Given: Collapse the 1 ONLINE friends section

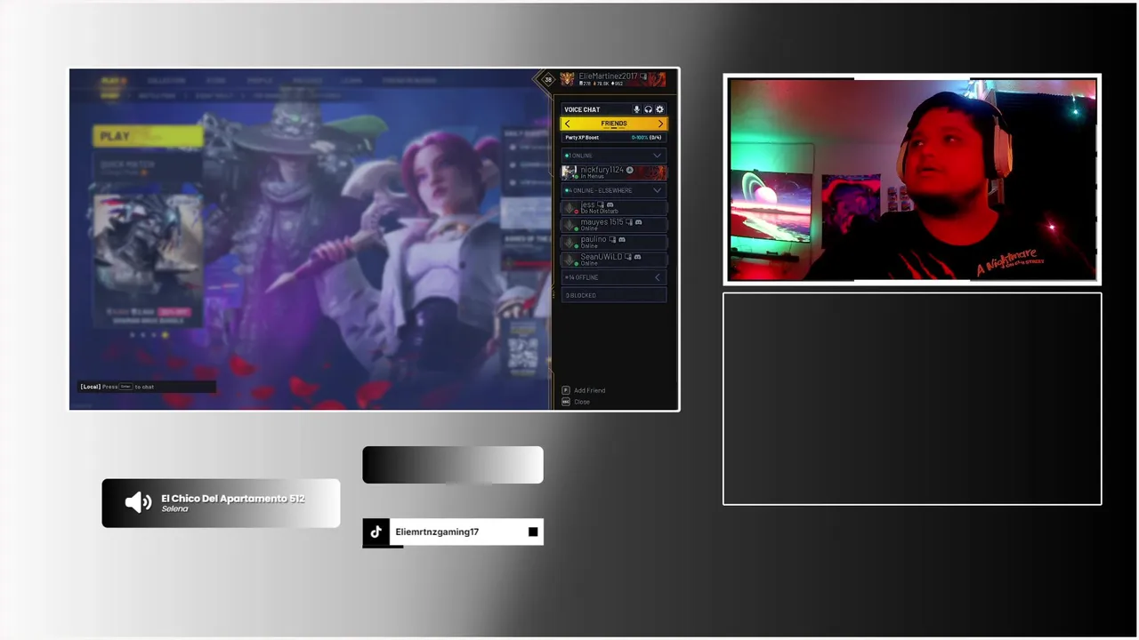Looking at the screenshot, I should (614, 156).
